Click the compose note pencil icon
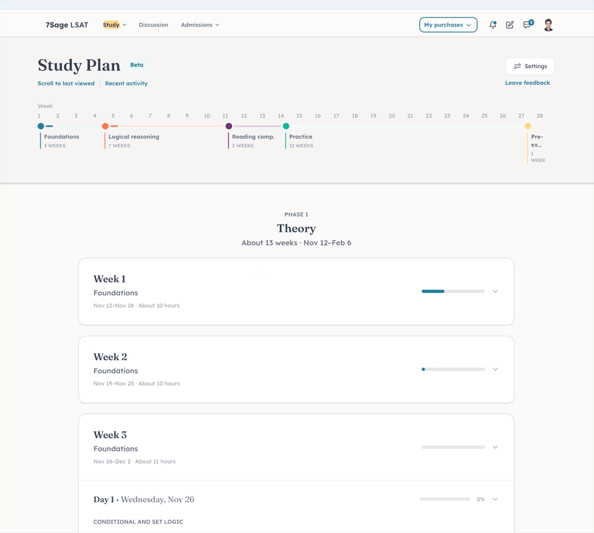Screen dimensions: 594x533 click(x=510, y=25)
